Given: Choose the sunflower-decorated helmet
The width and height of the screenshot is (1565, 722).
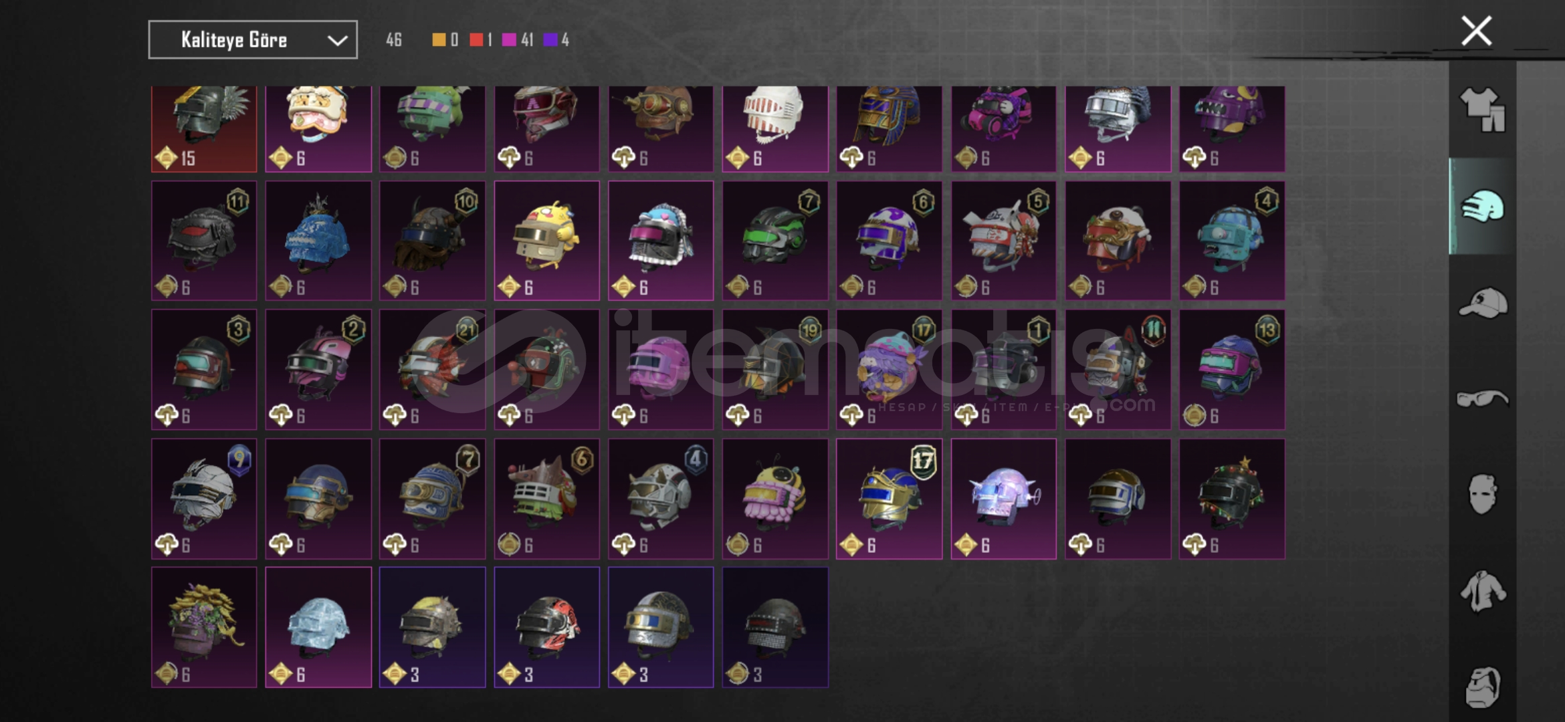Looking at the screenshot, I should click(204, 627).
